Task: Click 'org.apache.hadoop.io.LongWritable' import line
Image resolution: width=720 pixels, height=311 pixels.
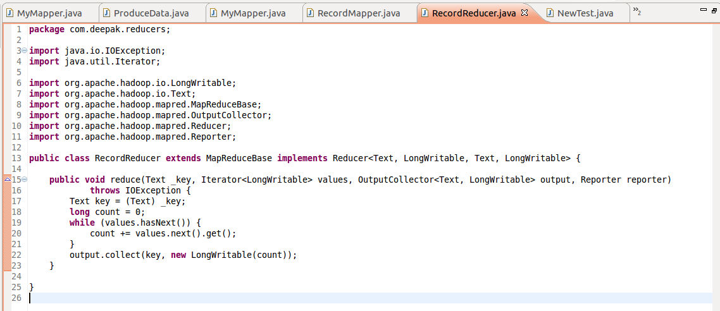Action: [132, 83]
